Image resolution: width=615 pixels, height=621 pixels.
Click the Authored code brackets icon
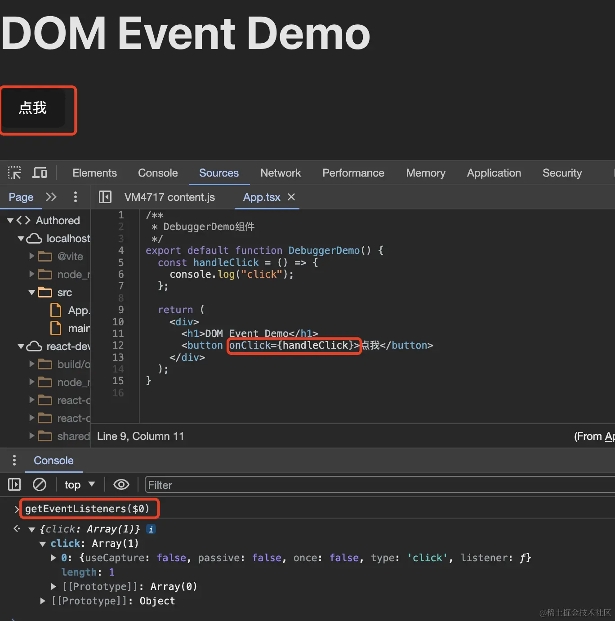point(23,221)
